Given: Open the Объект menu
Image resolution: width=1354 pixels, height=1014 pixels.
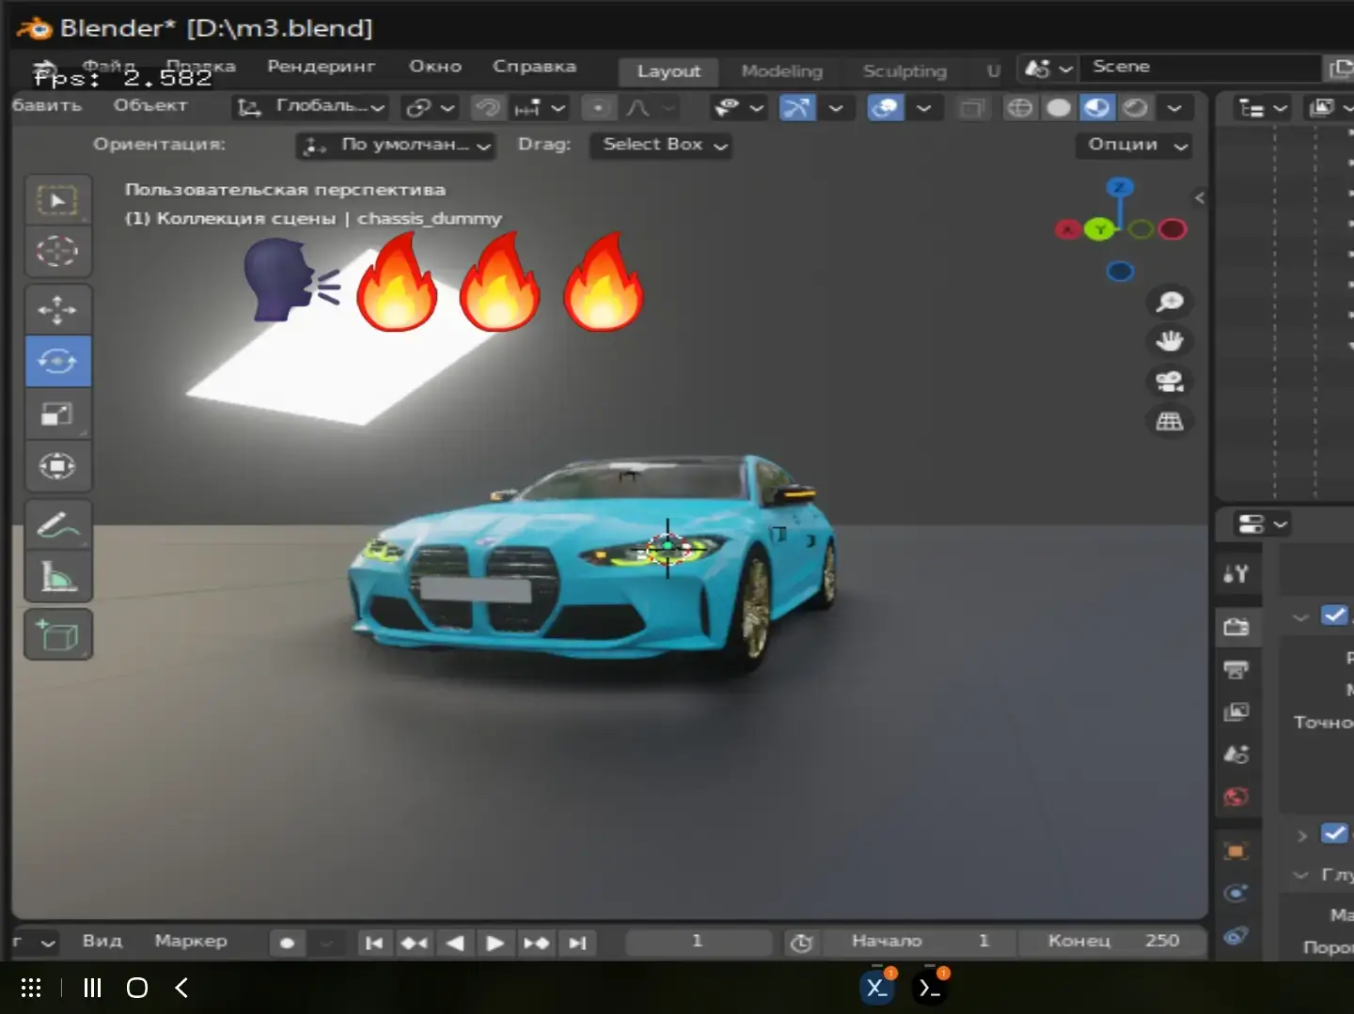Looking at the screenshot, I should coord(150,105).
